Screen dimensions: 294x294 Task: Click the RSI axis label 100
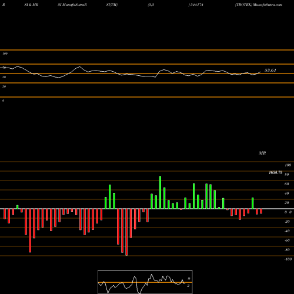(x=5, y=54)
